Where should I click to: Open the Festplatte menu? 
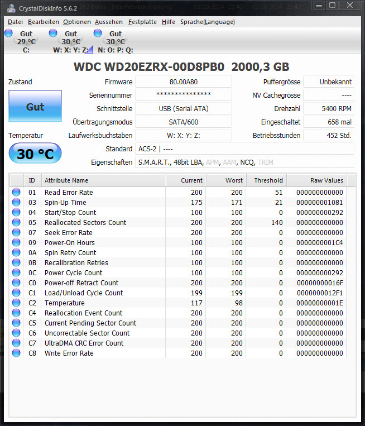[142, 22]
